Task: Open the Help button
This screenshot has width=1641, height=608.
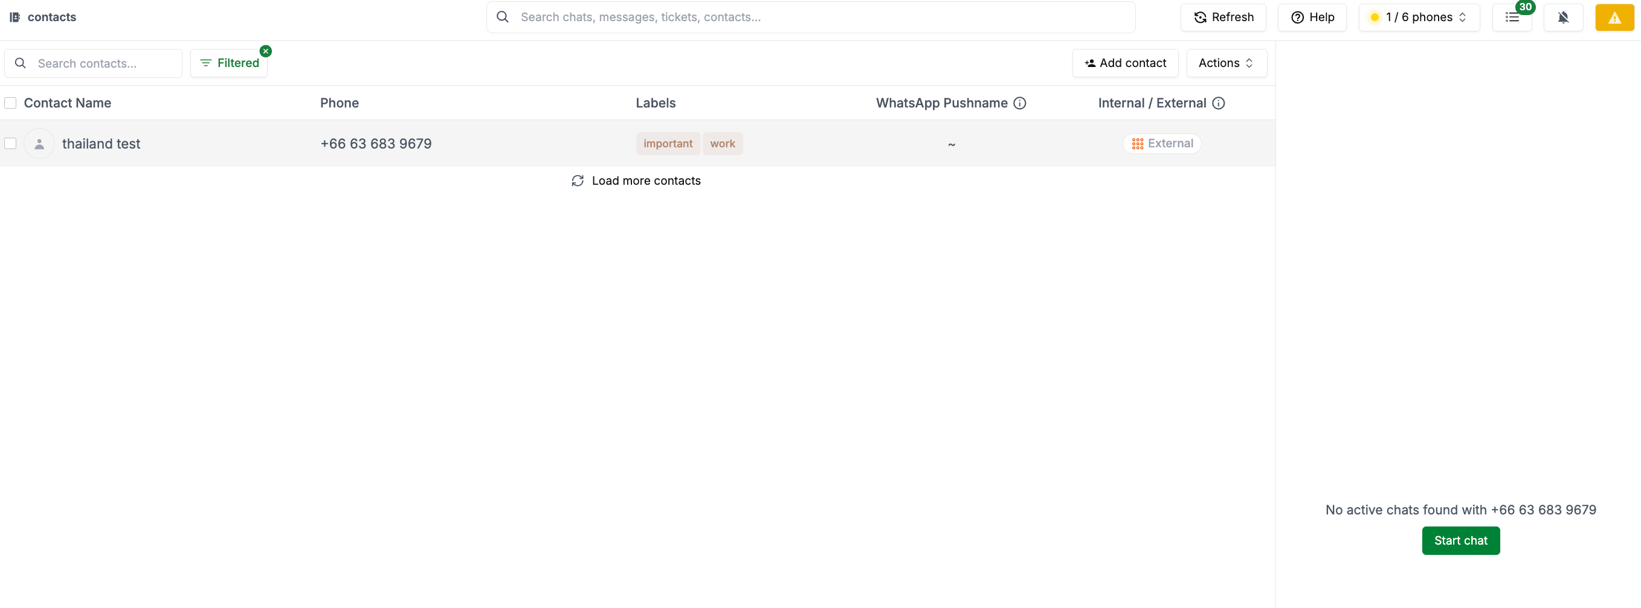Action: pos(1312,17)
